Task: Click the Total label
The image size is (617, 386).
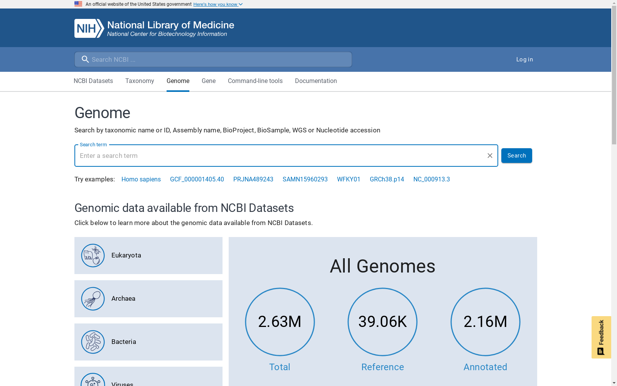Action: pos(280,367)
